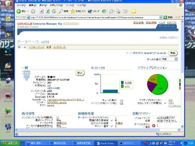Screen dimensions: 195x146
Task: Click the green o101 legend color swatch
Action: tap(123, 86)
